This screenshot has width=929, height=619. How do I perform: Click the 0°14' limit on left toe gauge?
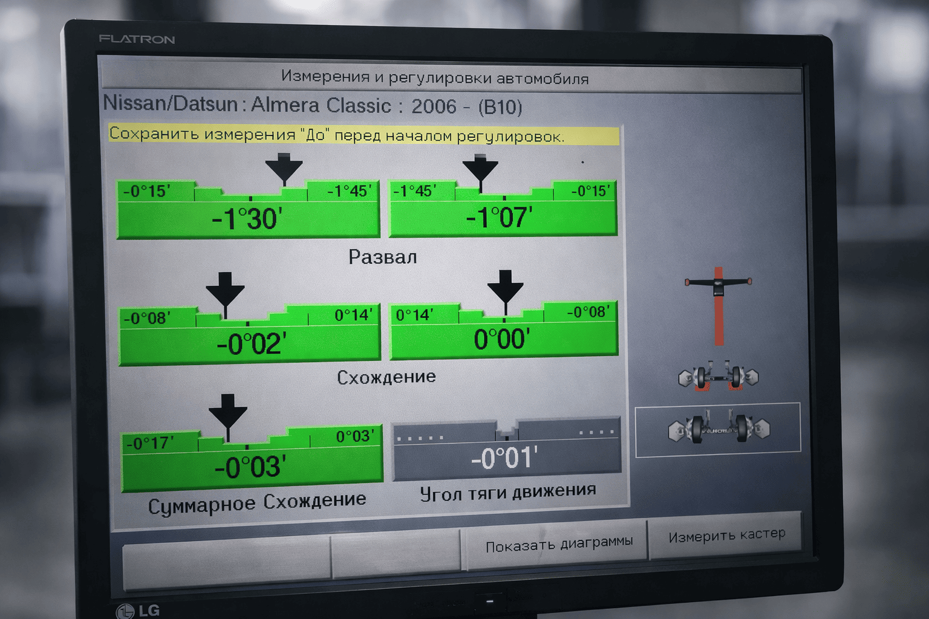[x=354, y=315]
